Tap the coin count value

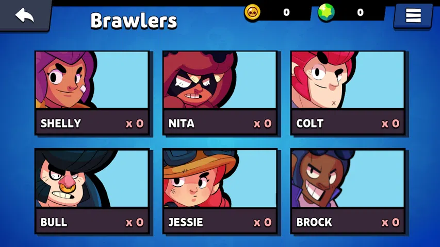pyautogui.click(x=286, y=12)
